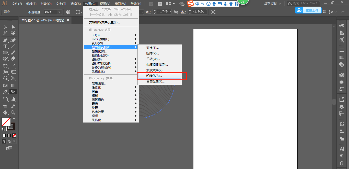Open the 窗口(W) menu
This screenshot has height=169, width=349.
coord(120,4)
